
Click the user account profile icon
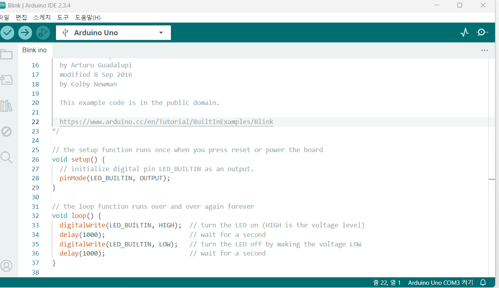click(6, 266)
